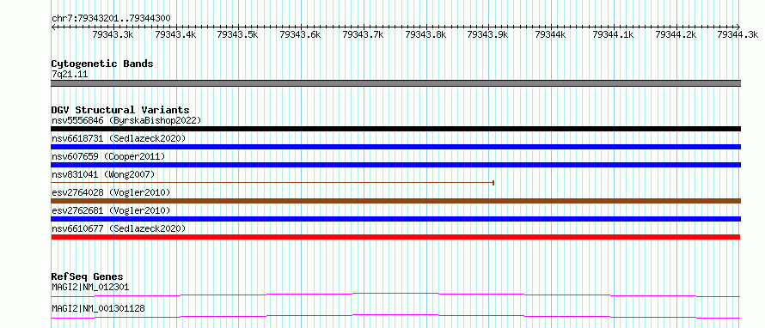Open the DGV Structural Variants track heading
The width and height of the screenshot is (765, 328).
120,110
